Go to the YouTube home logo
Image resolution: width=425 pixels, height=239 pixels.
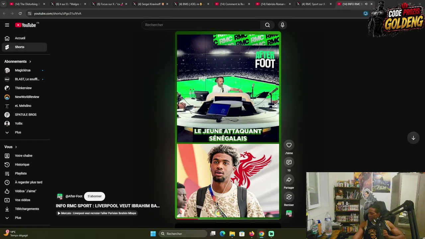(x=26, y=25)
